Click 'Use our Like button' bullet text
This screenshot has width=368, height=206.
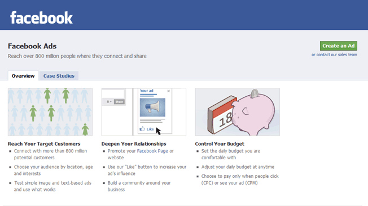pyautogui.click(x=147, y=170)
